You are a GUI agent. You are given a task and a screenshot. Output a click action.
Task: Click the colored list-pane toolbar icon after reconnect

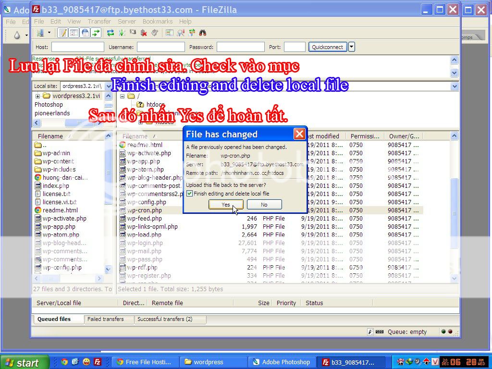click(x=170, y=33)
